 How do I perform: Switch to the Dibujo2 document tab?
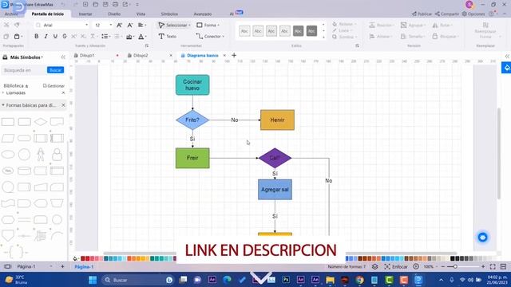[x=141, y=55]
